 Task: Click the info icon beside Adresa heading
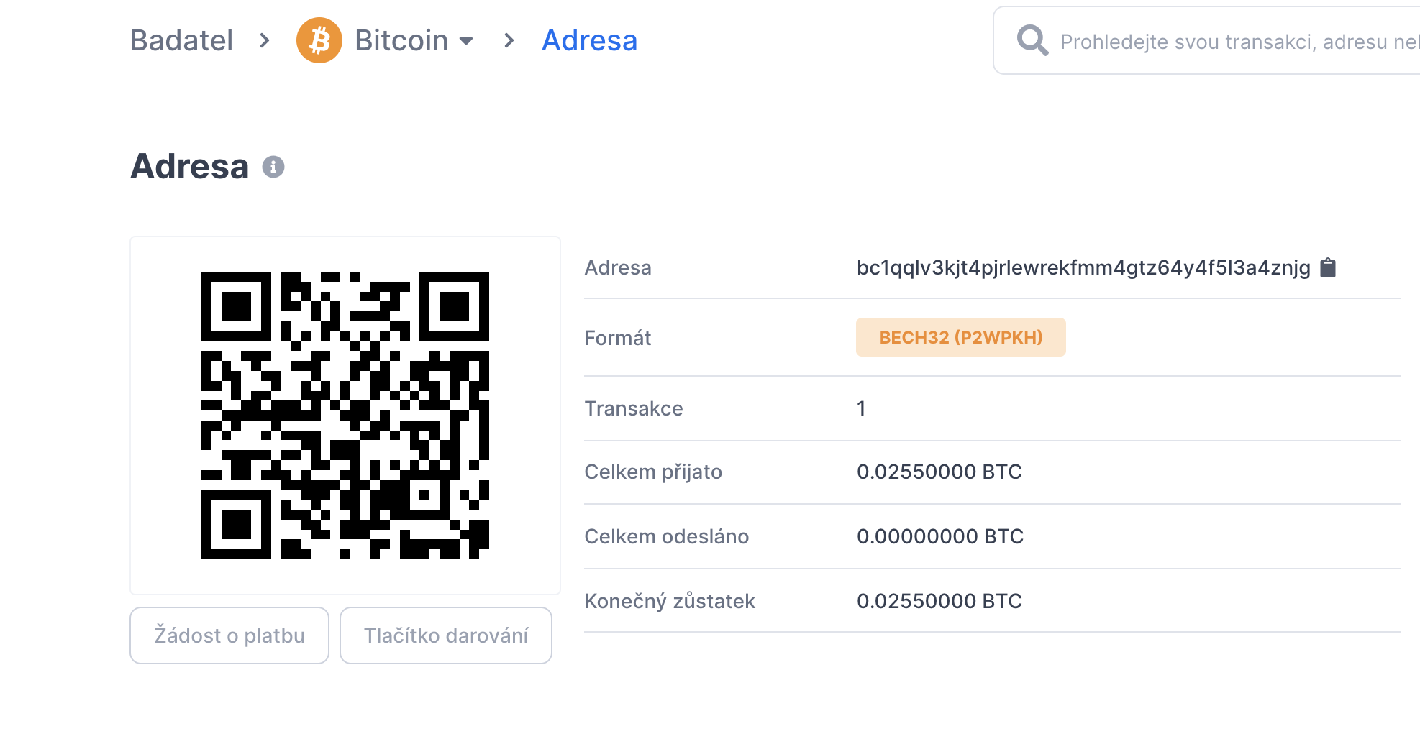pyautogui.click(x=273, y=167)
